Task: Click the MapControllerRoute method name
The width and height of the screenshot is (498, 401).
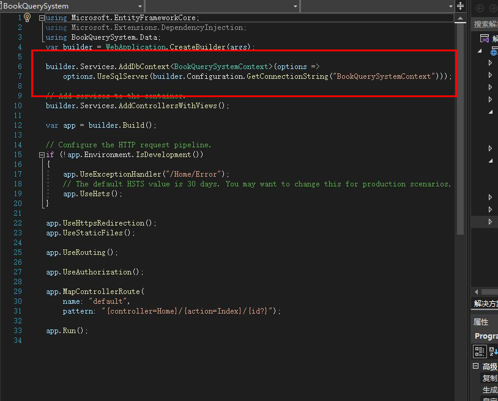Action: click(x=102, y=292)
